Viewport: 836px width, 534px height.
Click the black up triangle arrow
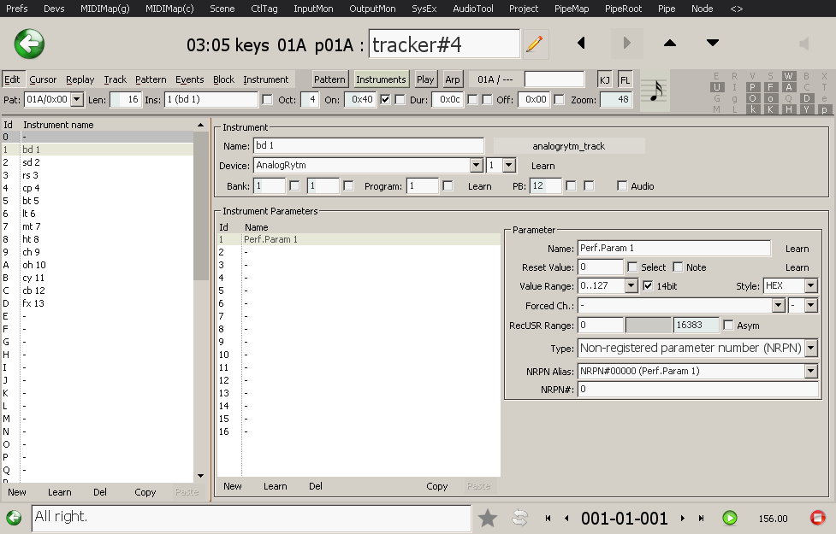point(670,44)
